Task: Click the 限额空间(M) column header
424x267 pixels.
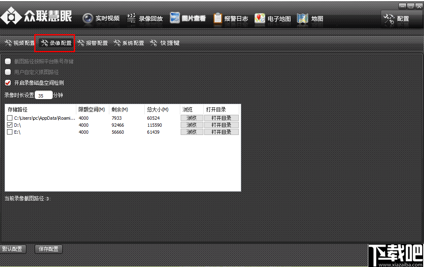Action: pyautogui.click(x=92, y=109)
